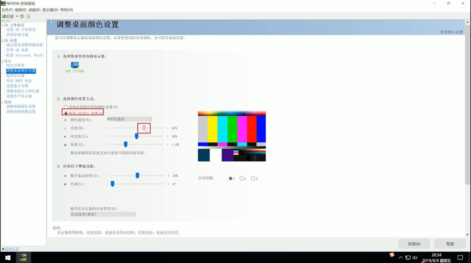The width and height of the screenshot is (471, 263).
Task: Click the 亮度(B) brightness slider handle
Action: (x=144, y=128)
